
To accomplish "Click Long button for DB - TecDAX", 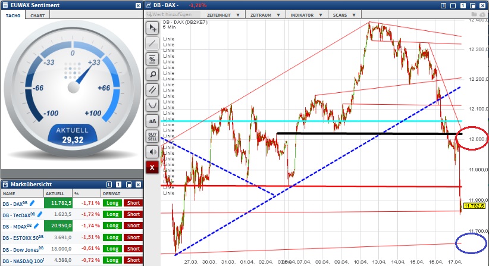I will click(x=112, y=214).
